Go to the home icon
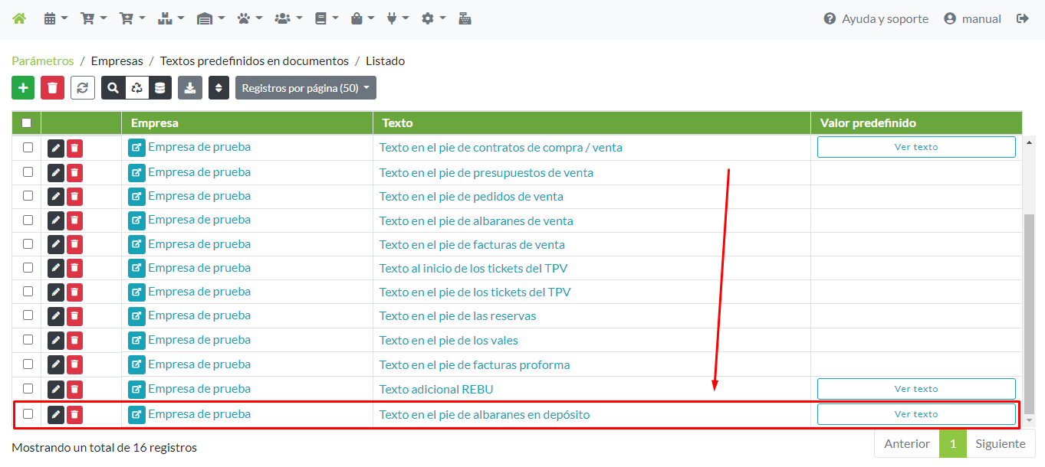This screenshot has width=1045, height=467. [x=19, y=18]
